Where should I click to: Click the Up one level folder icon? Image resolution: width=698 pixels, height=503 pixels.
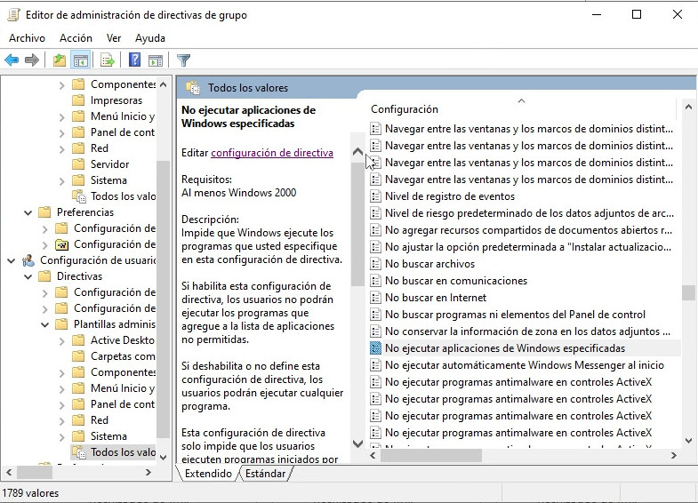click(59, 60)
